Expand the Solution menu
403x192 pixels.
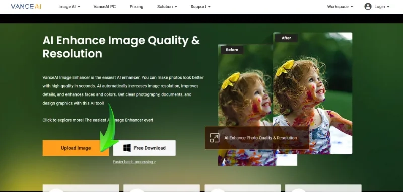coord(167,7)
